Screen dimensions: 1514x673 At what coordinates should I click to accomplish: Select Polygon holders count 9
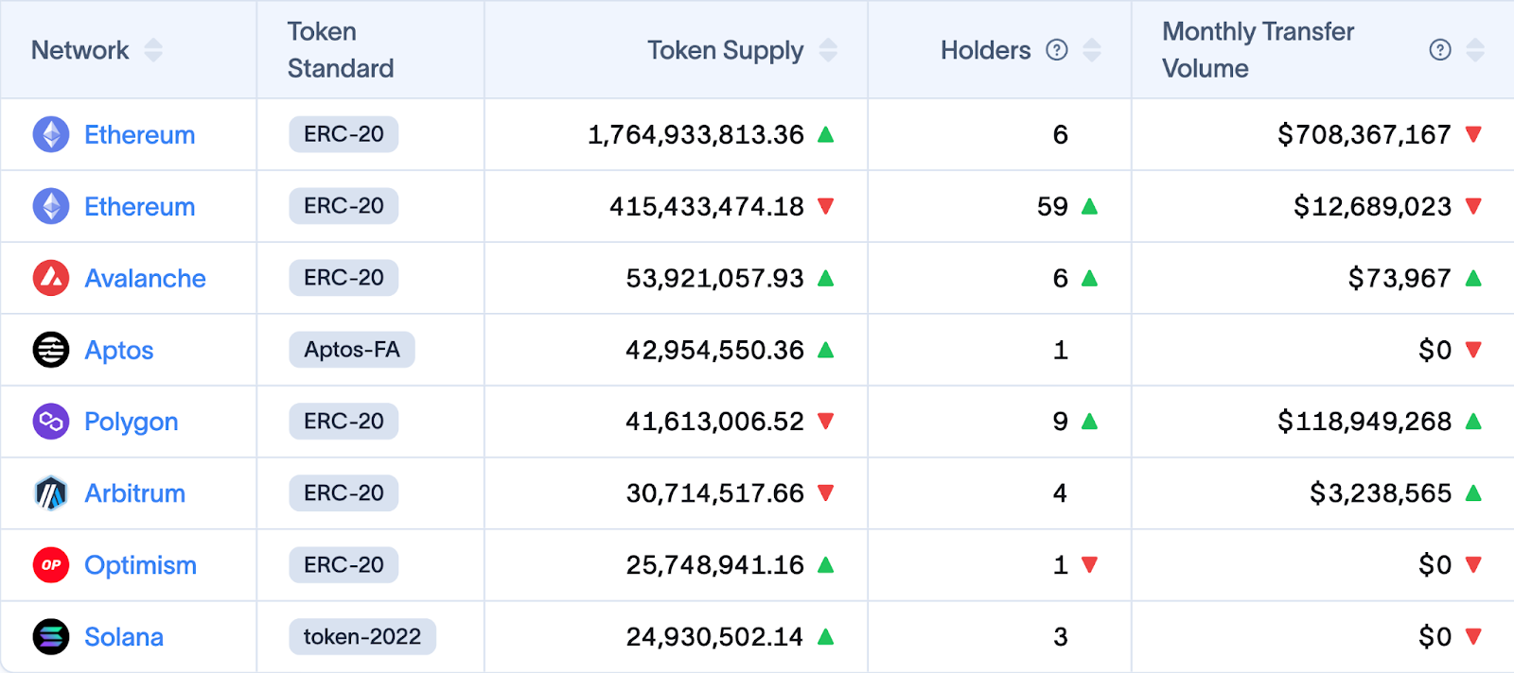(x=1061, y=422)
